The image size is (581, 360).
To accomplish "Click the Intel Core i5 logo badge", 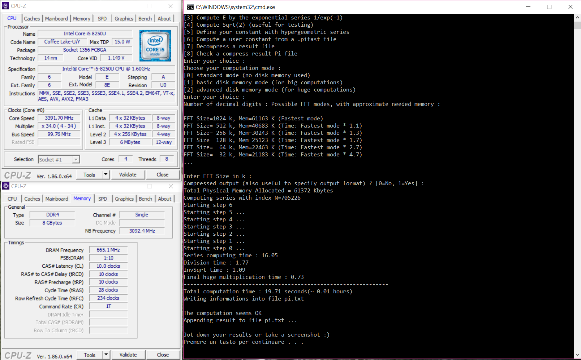I will point(155,46).
